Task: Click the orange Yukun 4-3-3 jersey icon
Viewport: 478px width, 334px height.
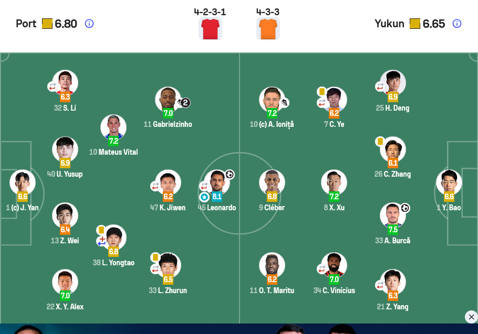Action: pyautogui.click(x=268, y=28)
